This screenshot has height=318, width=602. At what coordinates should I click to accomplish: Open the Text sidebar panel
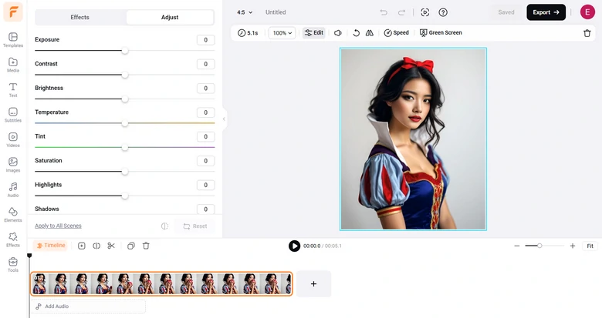click(x=12, y=89)
